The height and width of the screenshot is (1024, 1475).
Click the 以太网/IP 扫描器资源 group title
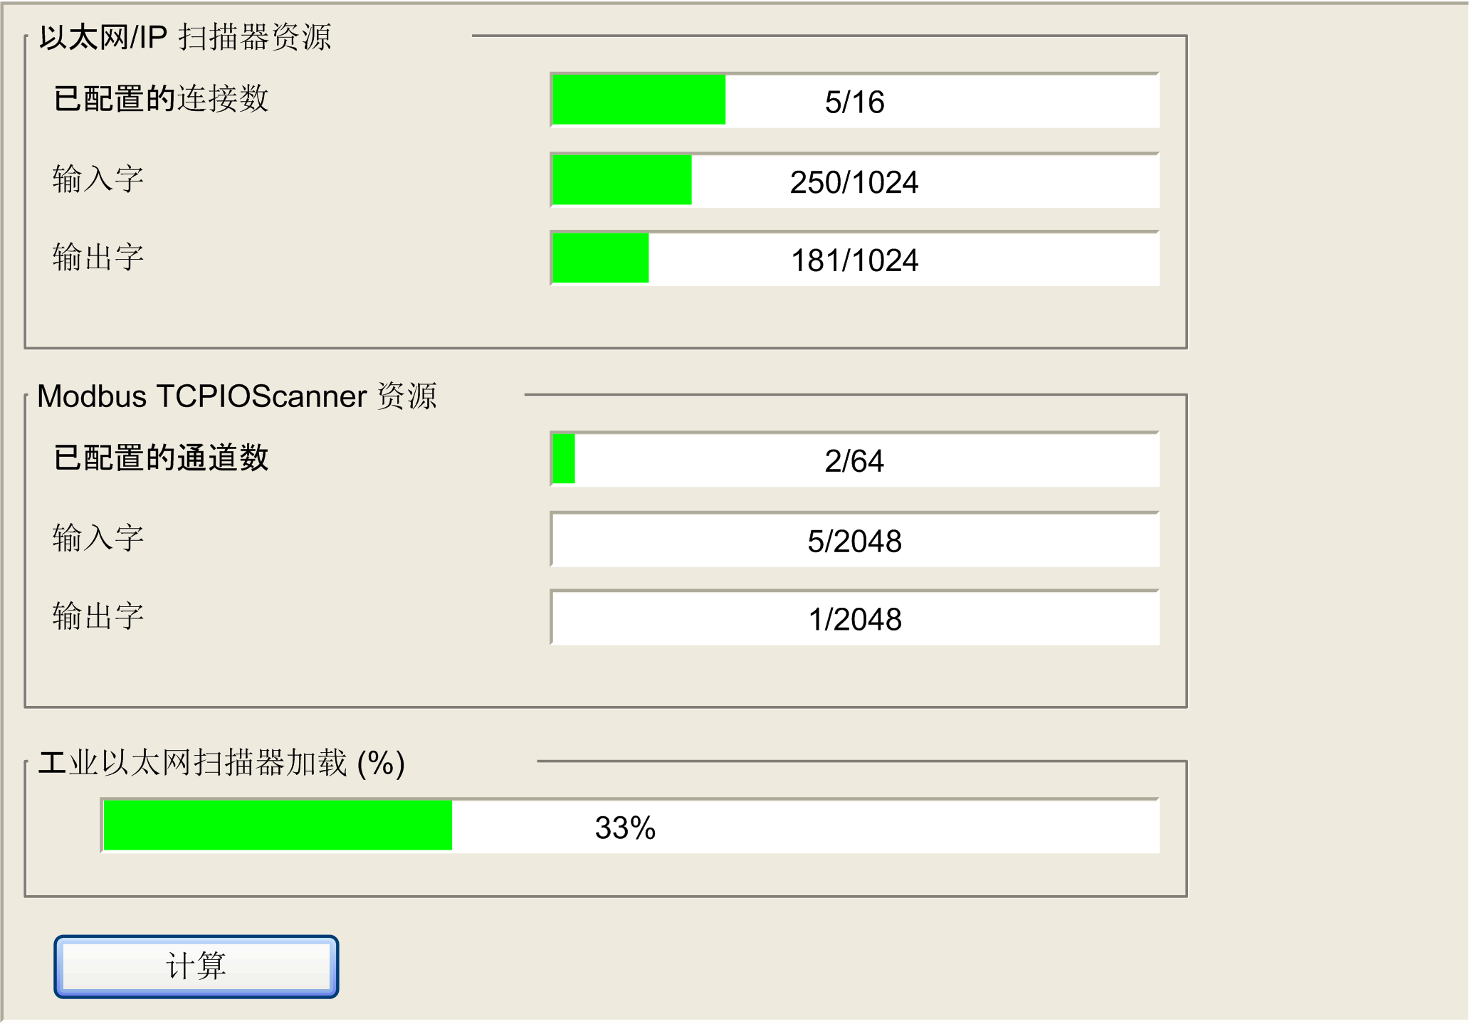click(x=185, y=37)
